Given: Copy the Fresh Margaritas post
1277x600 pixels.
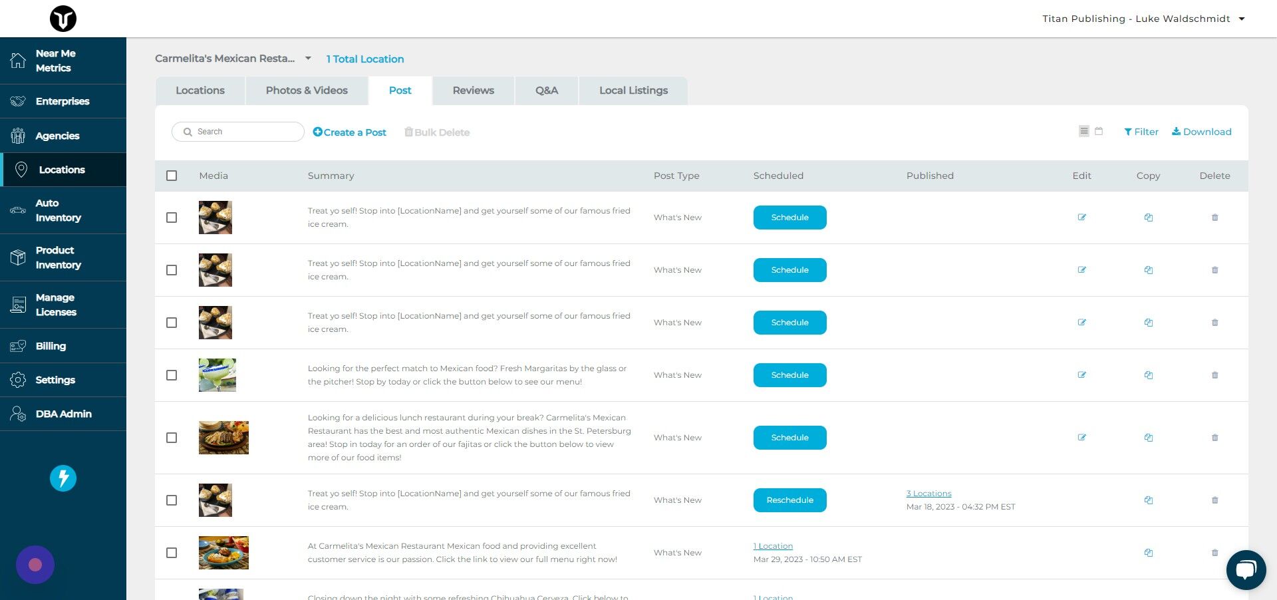Looking at the screenshot, I should click(1149, 375).
